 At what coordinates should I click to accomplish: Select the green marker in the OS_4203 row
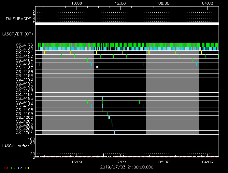tap(113, 129)
